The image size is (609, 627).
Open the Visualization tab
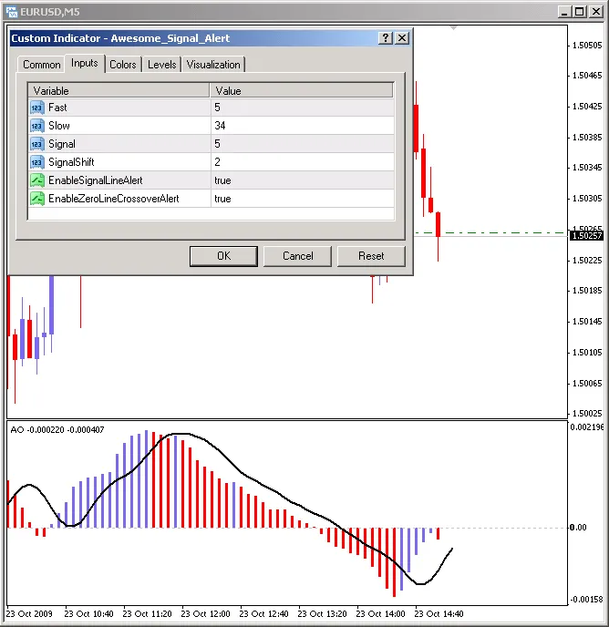pos(213,65)
